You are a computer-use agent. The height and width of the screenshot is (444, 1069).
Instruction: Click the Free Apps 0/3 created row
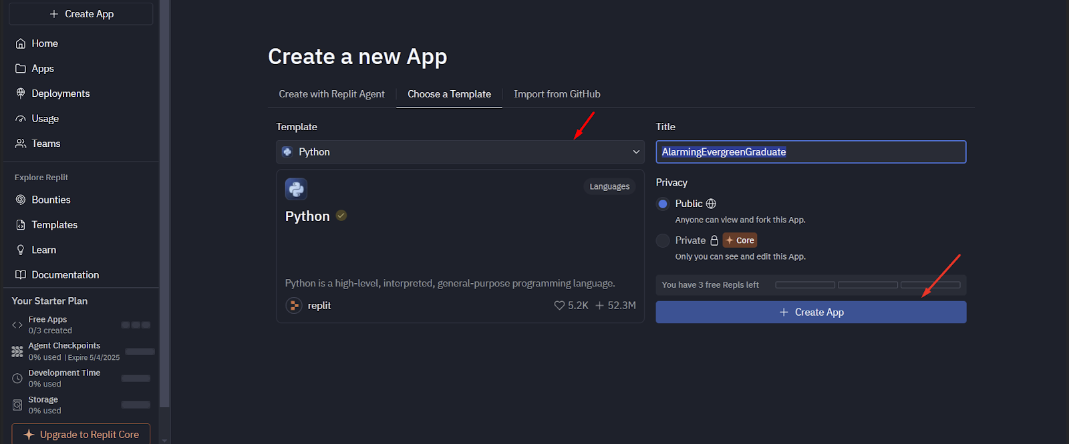(x=81, y=325)
